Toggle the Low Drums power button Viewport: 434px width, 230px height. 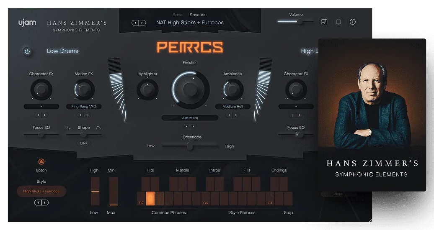click(27, 51)
